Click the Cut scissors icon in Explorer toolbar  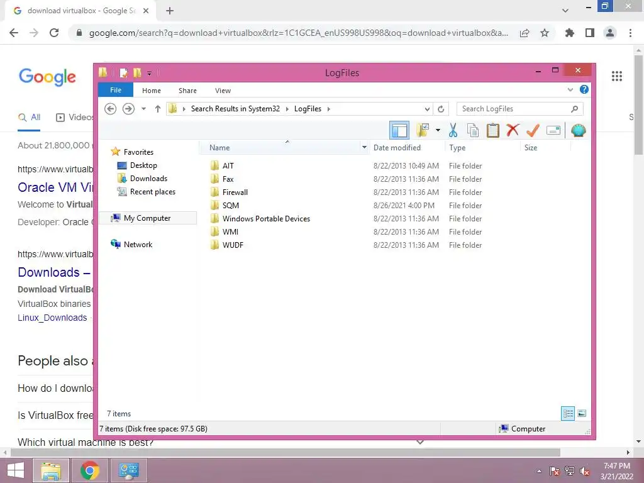[453, 131]
